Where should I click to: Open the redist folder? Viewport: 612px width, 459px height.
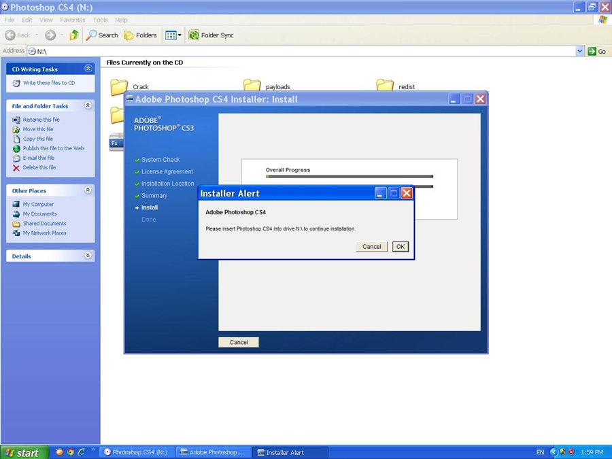pos(395,86)
